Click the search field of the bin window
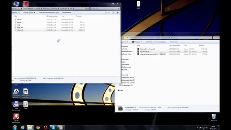This screenshot has height=130, width=231. pyautogui.click(x=105, y=8)
